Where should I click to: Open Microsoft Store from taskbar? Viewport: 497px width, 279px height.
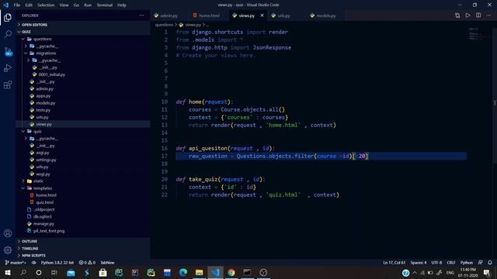point(103,272)
